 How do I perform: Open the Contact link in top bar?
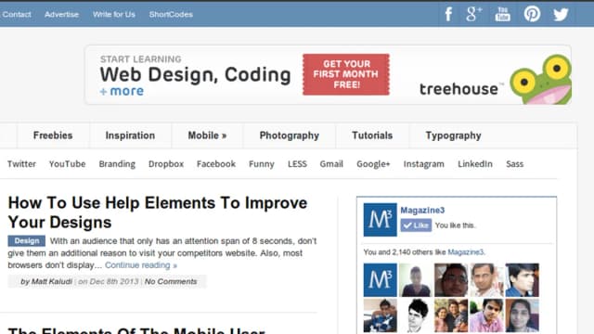[17, 15]
